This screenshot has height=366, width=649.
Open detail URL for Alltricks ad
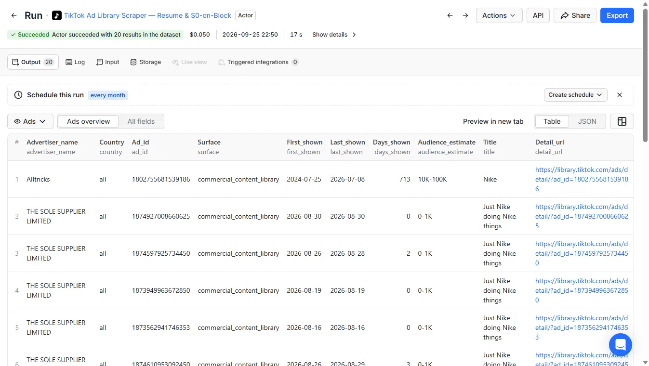(x=582, y=179)
